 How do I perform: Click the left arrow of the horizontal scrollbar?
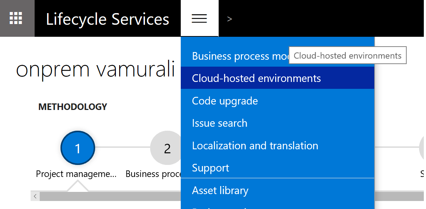pos(35,196)
